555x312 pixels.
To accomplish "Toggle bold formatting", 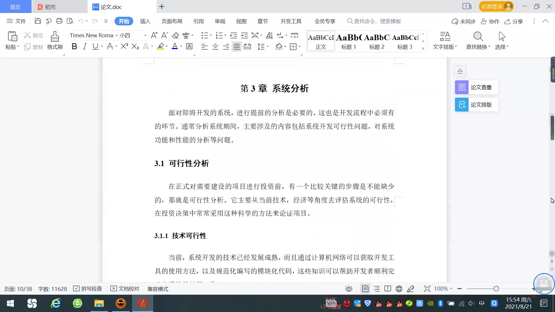I will [x=74, y=47].
